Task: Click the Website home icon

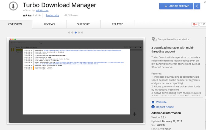Action: (x=153, y=102)
